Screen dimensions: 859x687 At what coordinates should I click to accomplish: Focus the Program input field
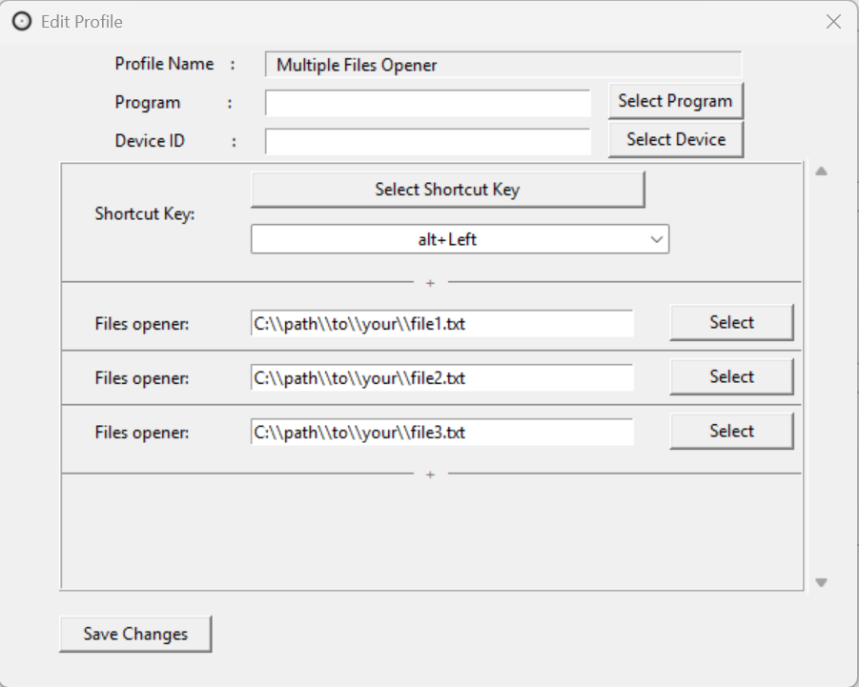(427, 103)
